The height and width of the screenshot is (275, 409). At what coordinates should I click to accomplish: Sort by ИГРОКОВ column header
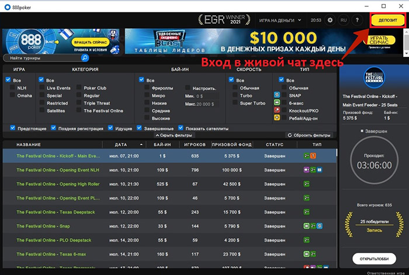[195, 145]
